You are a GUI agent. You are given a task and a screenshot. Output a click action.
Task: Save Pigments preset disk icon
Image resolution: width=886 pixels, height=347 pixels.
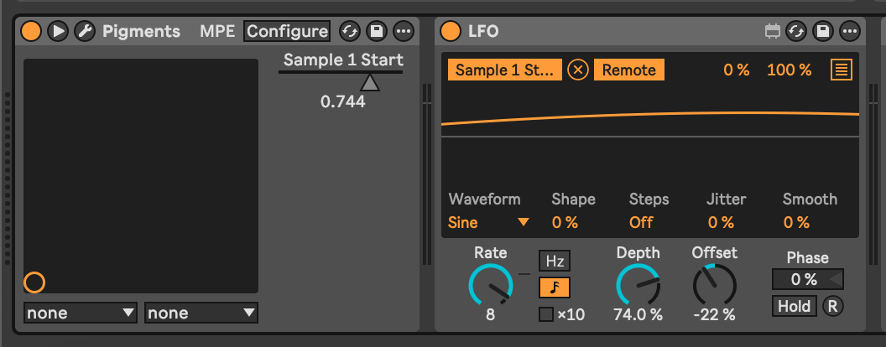377,31
